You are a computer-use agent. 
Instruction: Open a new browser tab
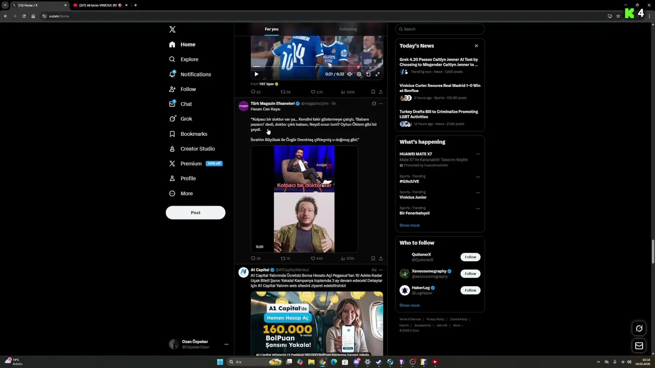coord(135,5)
